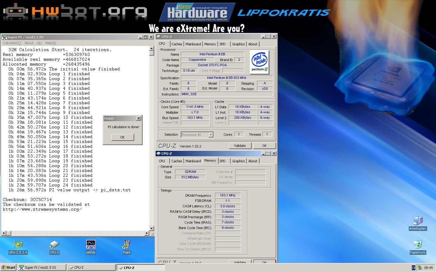Select Mainboard tab in upper CPU-Z
Viewport: 436px width, 272px height.
point(193,44)
